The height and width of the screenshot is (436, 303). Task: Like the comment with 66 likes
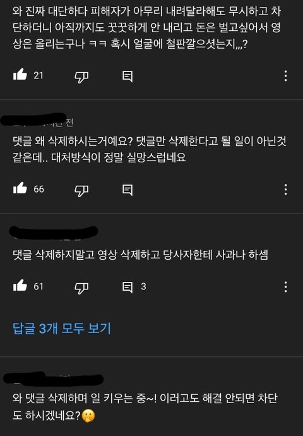[20, 188]
